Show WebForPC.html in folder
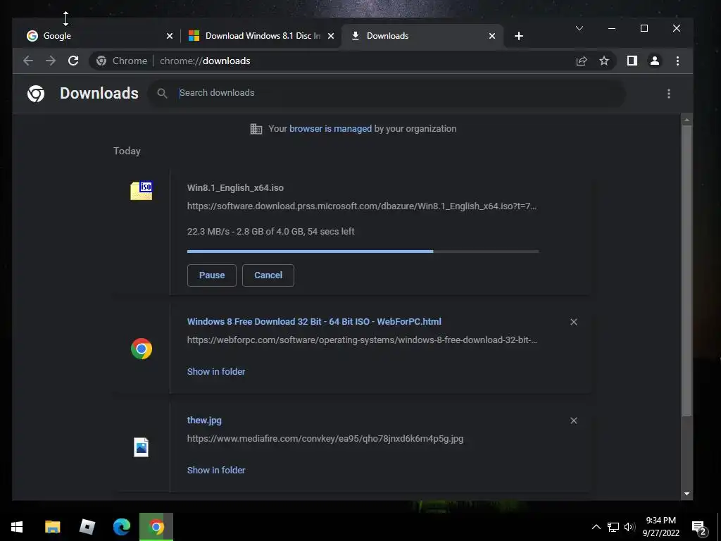Screen dimensions: 721x541 tap(216, 372)
